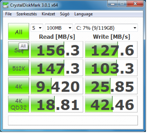Open the Kinézet menu
The image size is (147, 133).
[49, 14]
